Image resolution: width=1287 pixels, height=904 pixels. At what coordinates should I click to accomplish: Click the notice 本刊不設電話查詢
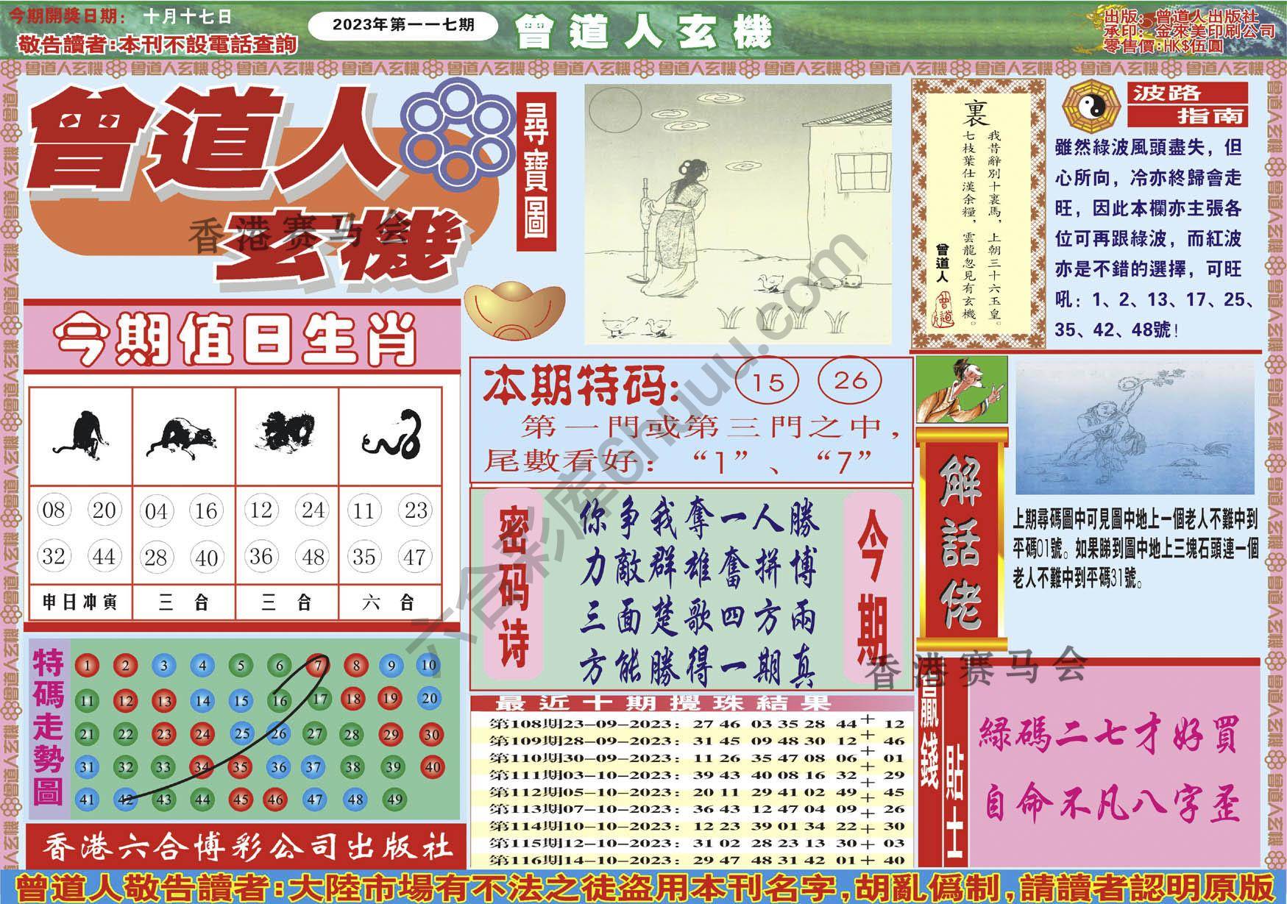pos(207,46)
